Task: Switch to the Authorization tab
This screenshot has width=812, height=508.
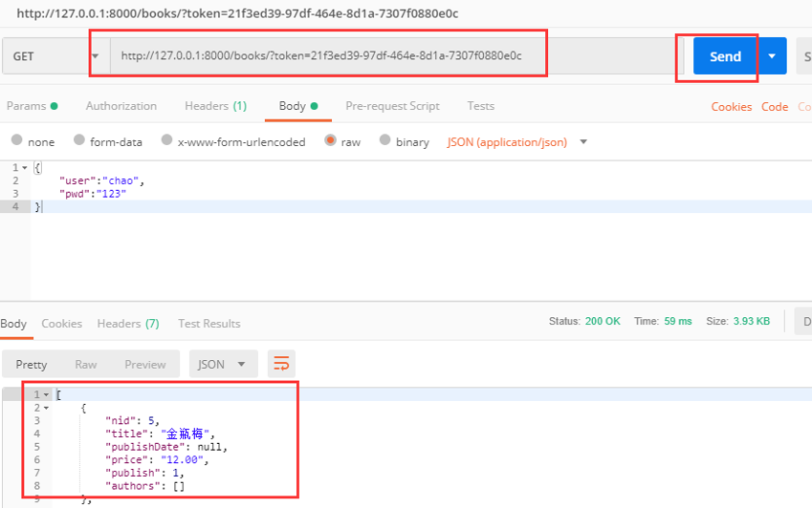Action: (121, 106)
